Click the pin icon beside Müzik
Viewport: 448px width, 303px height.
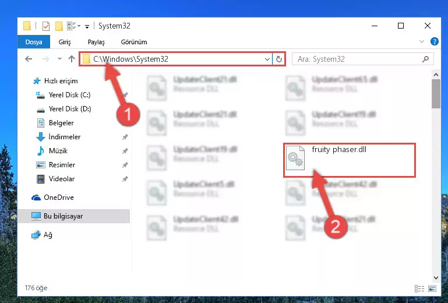tap(125, 151)
